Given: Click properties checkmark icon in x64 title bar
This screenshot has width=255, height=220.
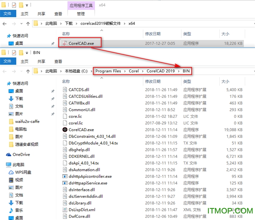Looking at the screenshot, I should (14, 5).
